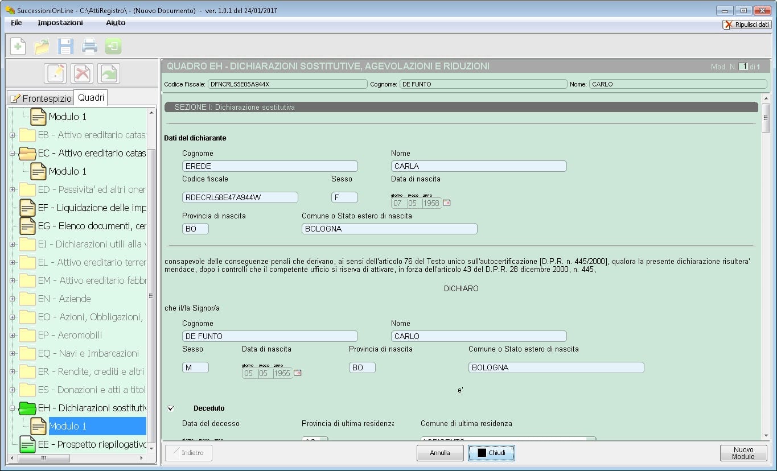Viewport: 777px width, 471px height.
Task: Expand the EB Attivo ereditario node
Action: pos(13,135)
